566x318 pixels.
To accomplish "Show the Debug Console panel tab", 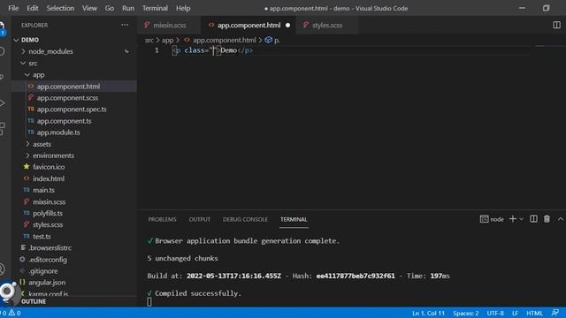I will pos(245,219).
